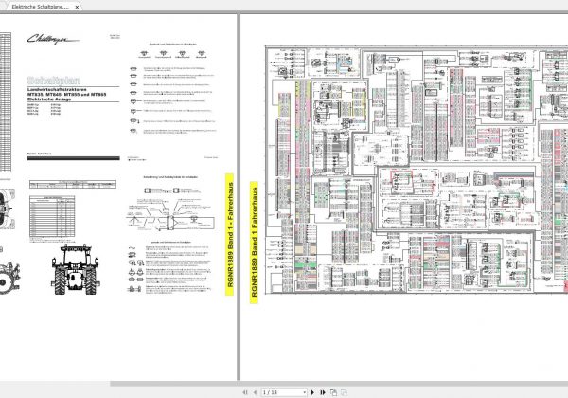Click the greyed next view icon
568x398 pixels.
(x=345, y=392)
